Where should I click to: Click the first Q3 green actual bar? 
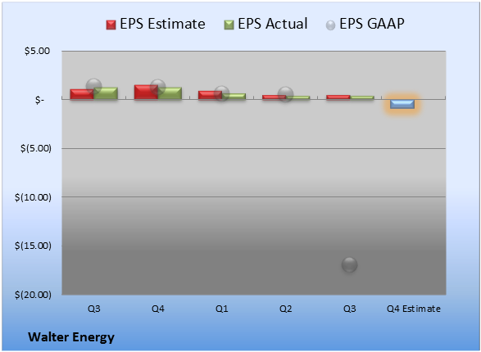pyautogui.click(x=106, y=93)
